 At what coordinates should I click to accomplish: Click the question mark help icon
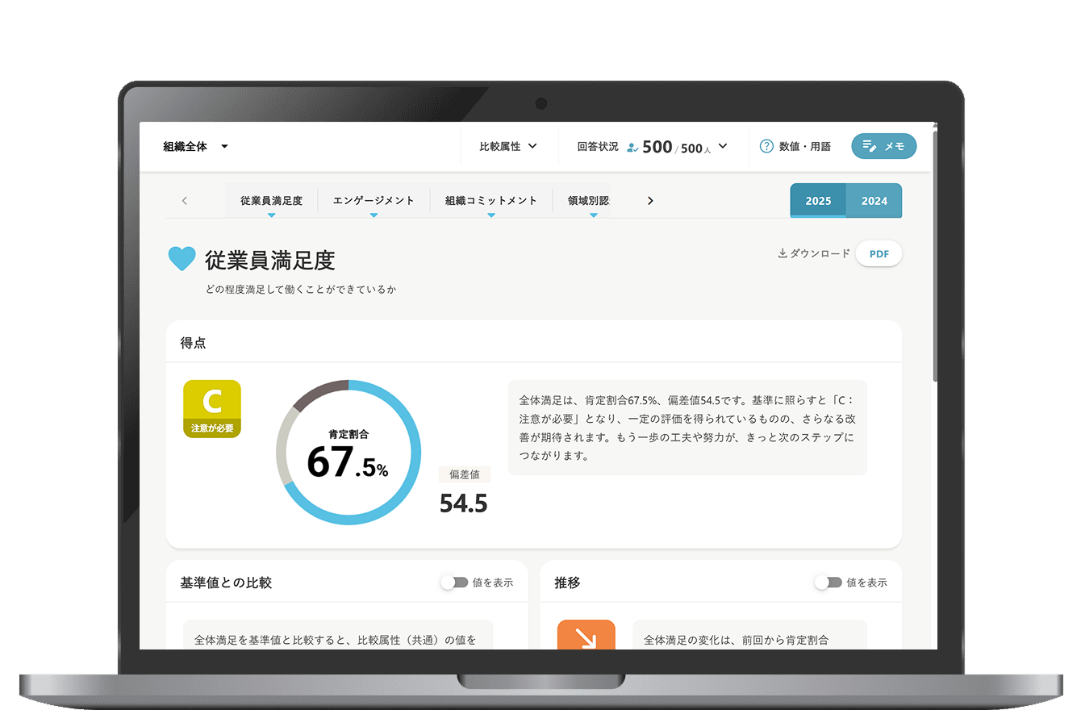point(766,146)
